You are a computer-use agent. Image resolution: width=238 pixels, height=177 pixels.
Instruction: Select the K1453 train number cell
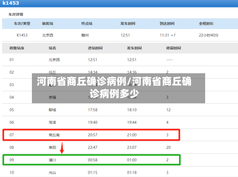(22, 35)
